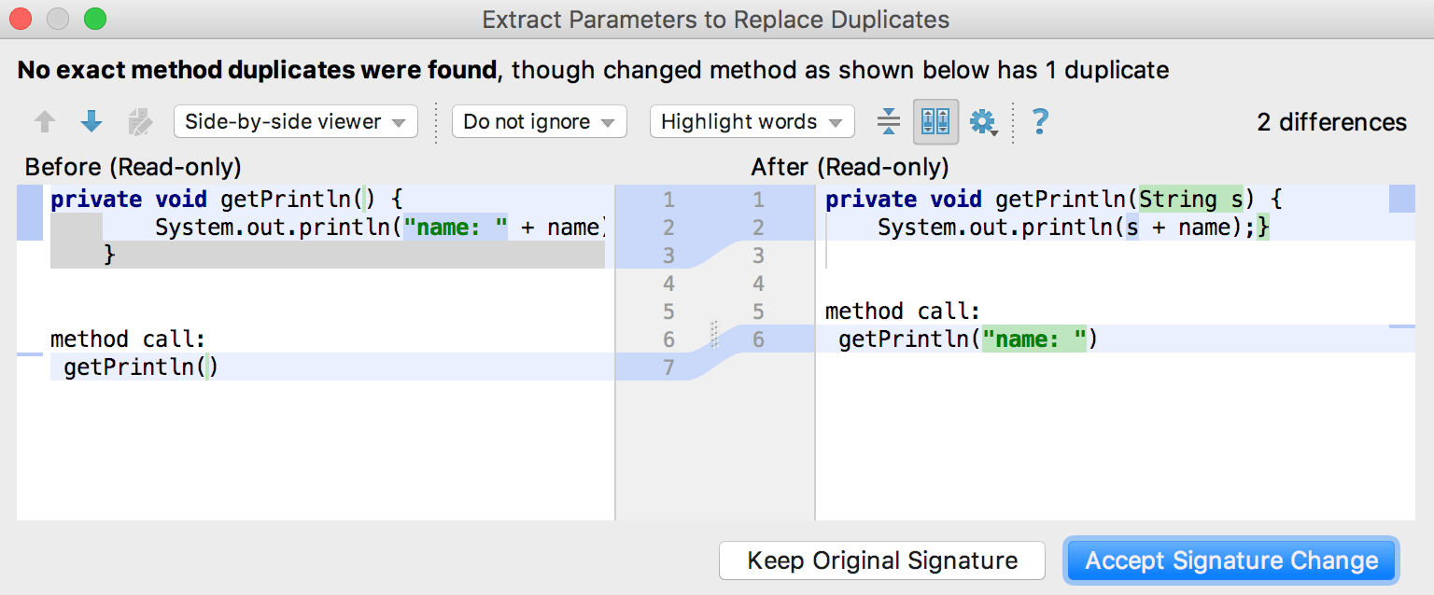Click the blue change marker in left gutter
1434x595 pixels.
[x=30, y=213]
